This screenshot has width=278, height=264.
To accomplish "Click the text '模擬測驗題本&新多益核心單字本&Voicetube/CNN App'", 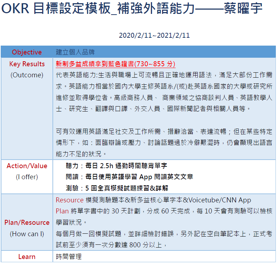I will [x=168, y=200].
